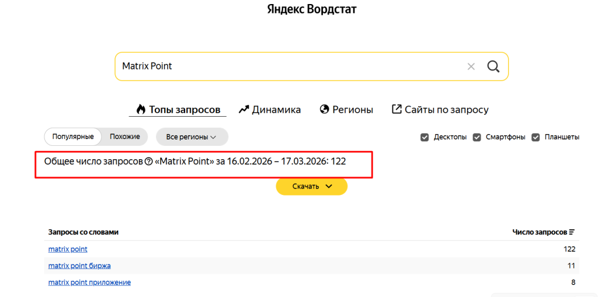Click the Запросы со словами column header

[x=83, y=232]
